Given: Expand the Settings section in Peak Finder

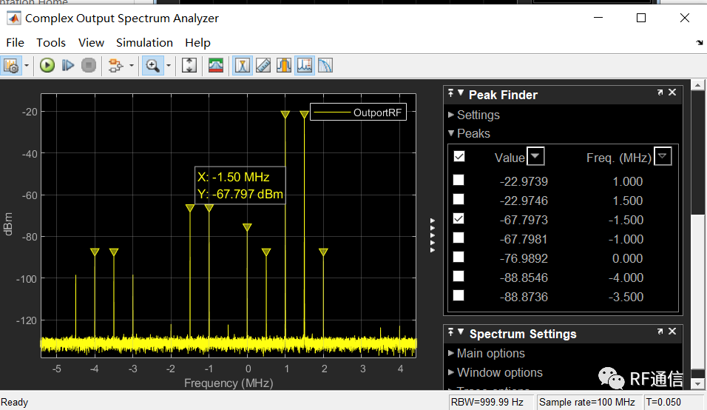Looking at the screenshot, I should (x=451, y=115).
